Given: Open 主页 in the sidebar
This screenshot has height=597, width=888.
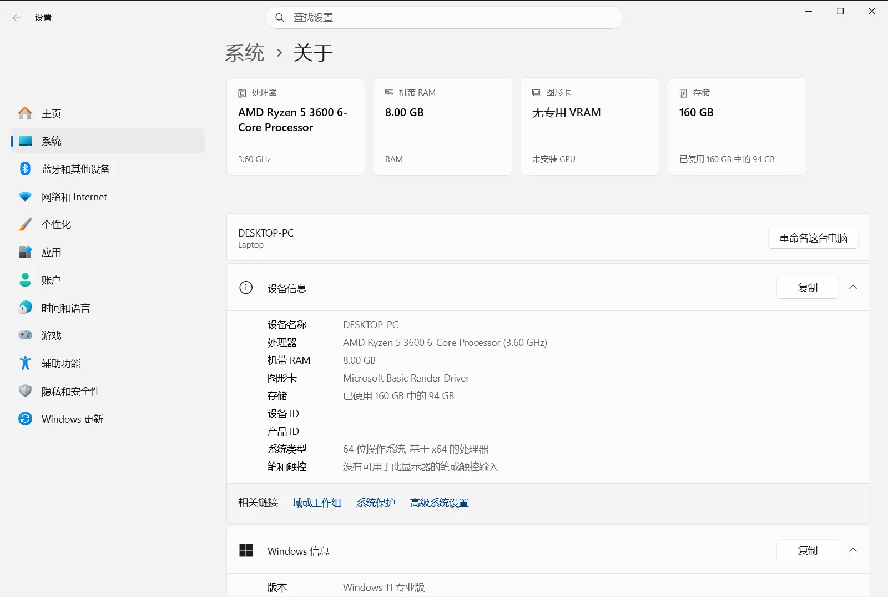Looking at the screenshot, I should coord(108,113).
